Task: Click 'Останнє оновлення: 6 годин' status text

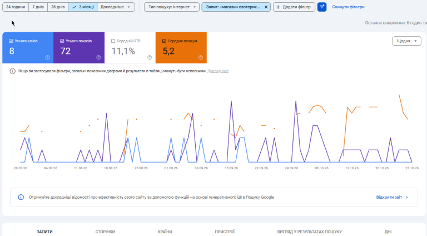Action: (x=396, y=23)
